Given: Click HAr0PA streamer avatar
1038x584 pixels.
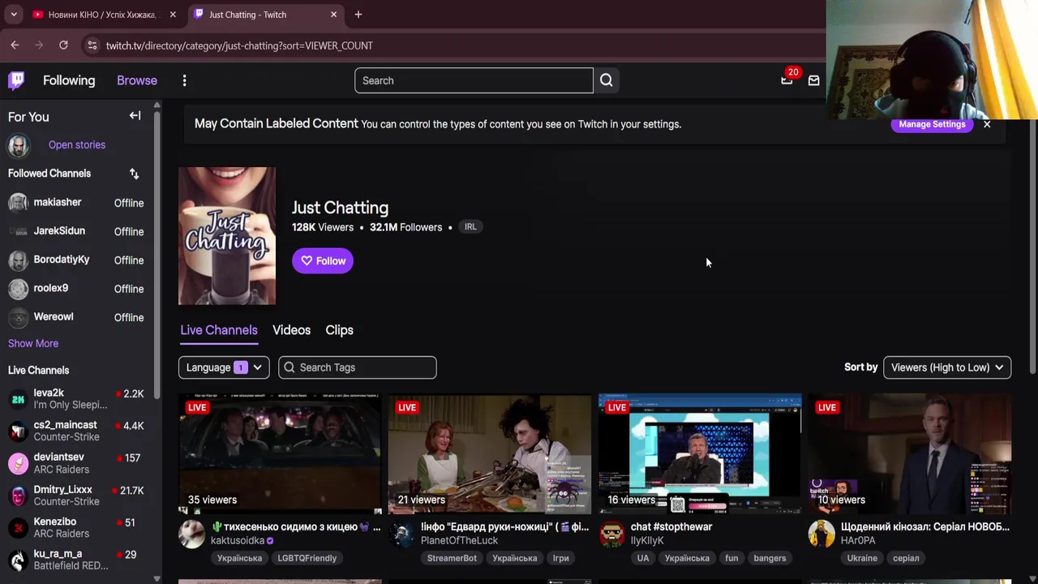Looking at the screenshot, I should pyautogui.click(x=821, y=535).
